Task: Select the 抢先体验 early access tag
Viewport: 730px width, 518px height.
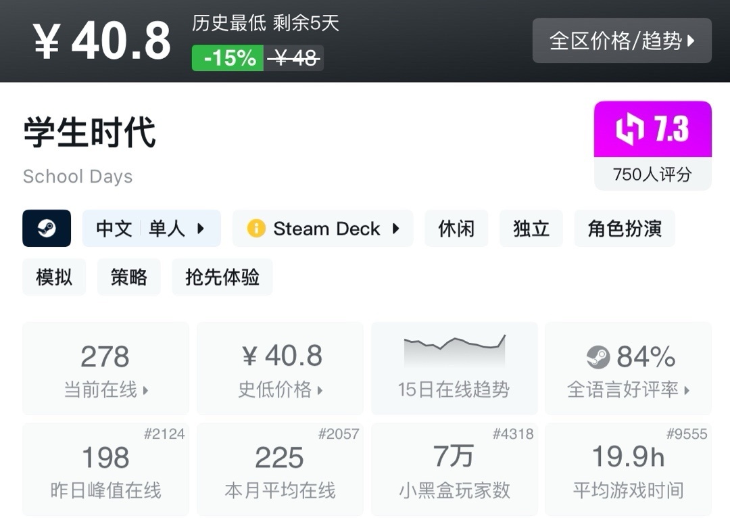Action: (x=222, y=277)
